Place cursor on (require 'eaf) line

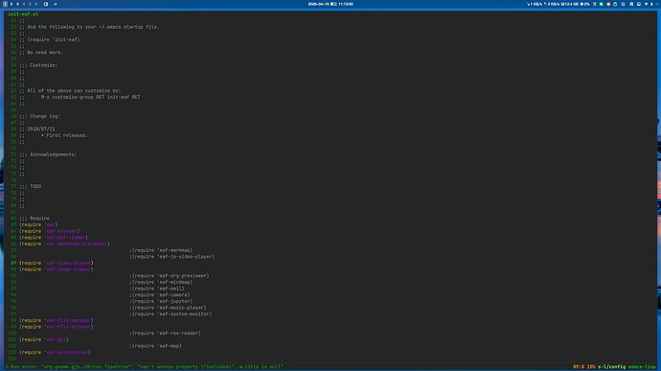point(38,224)
